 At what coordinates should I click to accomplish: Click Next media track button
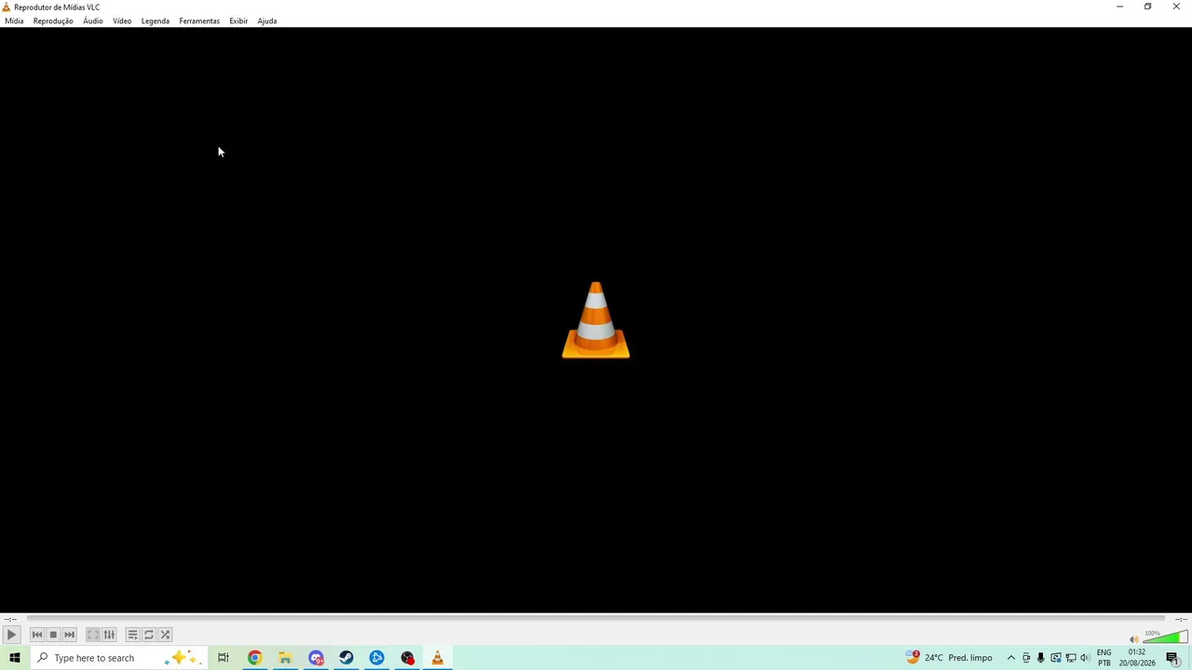(x=69, y=635)
